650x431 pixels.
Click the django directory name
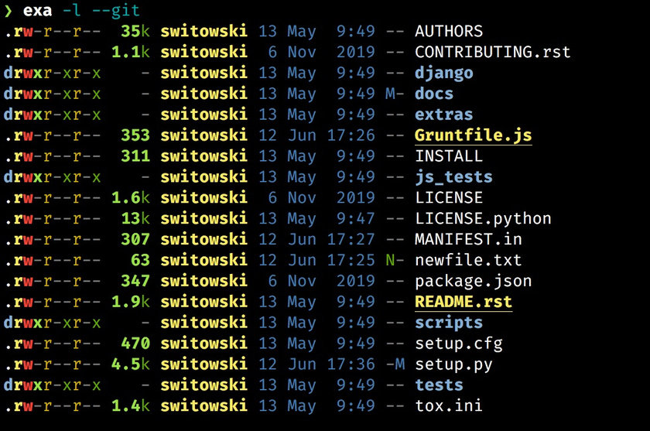pyautogui.click(x=443, y=74)
